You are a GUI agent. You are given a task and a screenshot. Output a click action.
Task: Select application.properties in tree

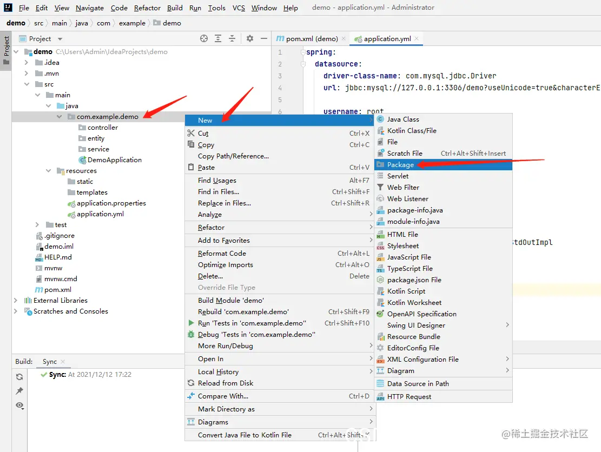107,203
